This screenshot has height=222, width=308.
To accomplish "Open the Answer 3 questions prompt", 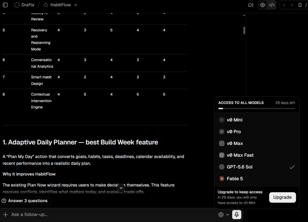I will (25, 201).
